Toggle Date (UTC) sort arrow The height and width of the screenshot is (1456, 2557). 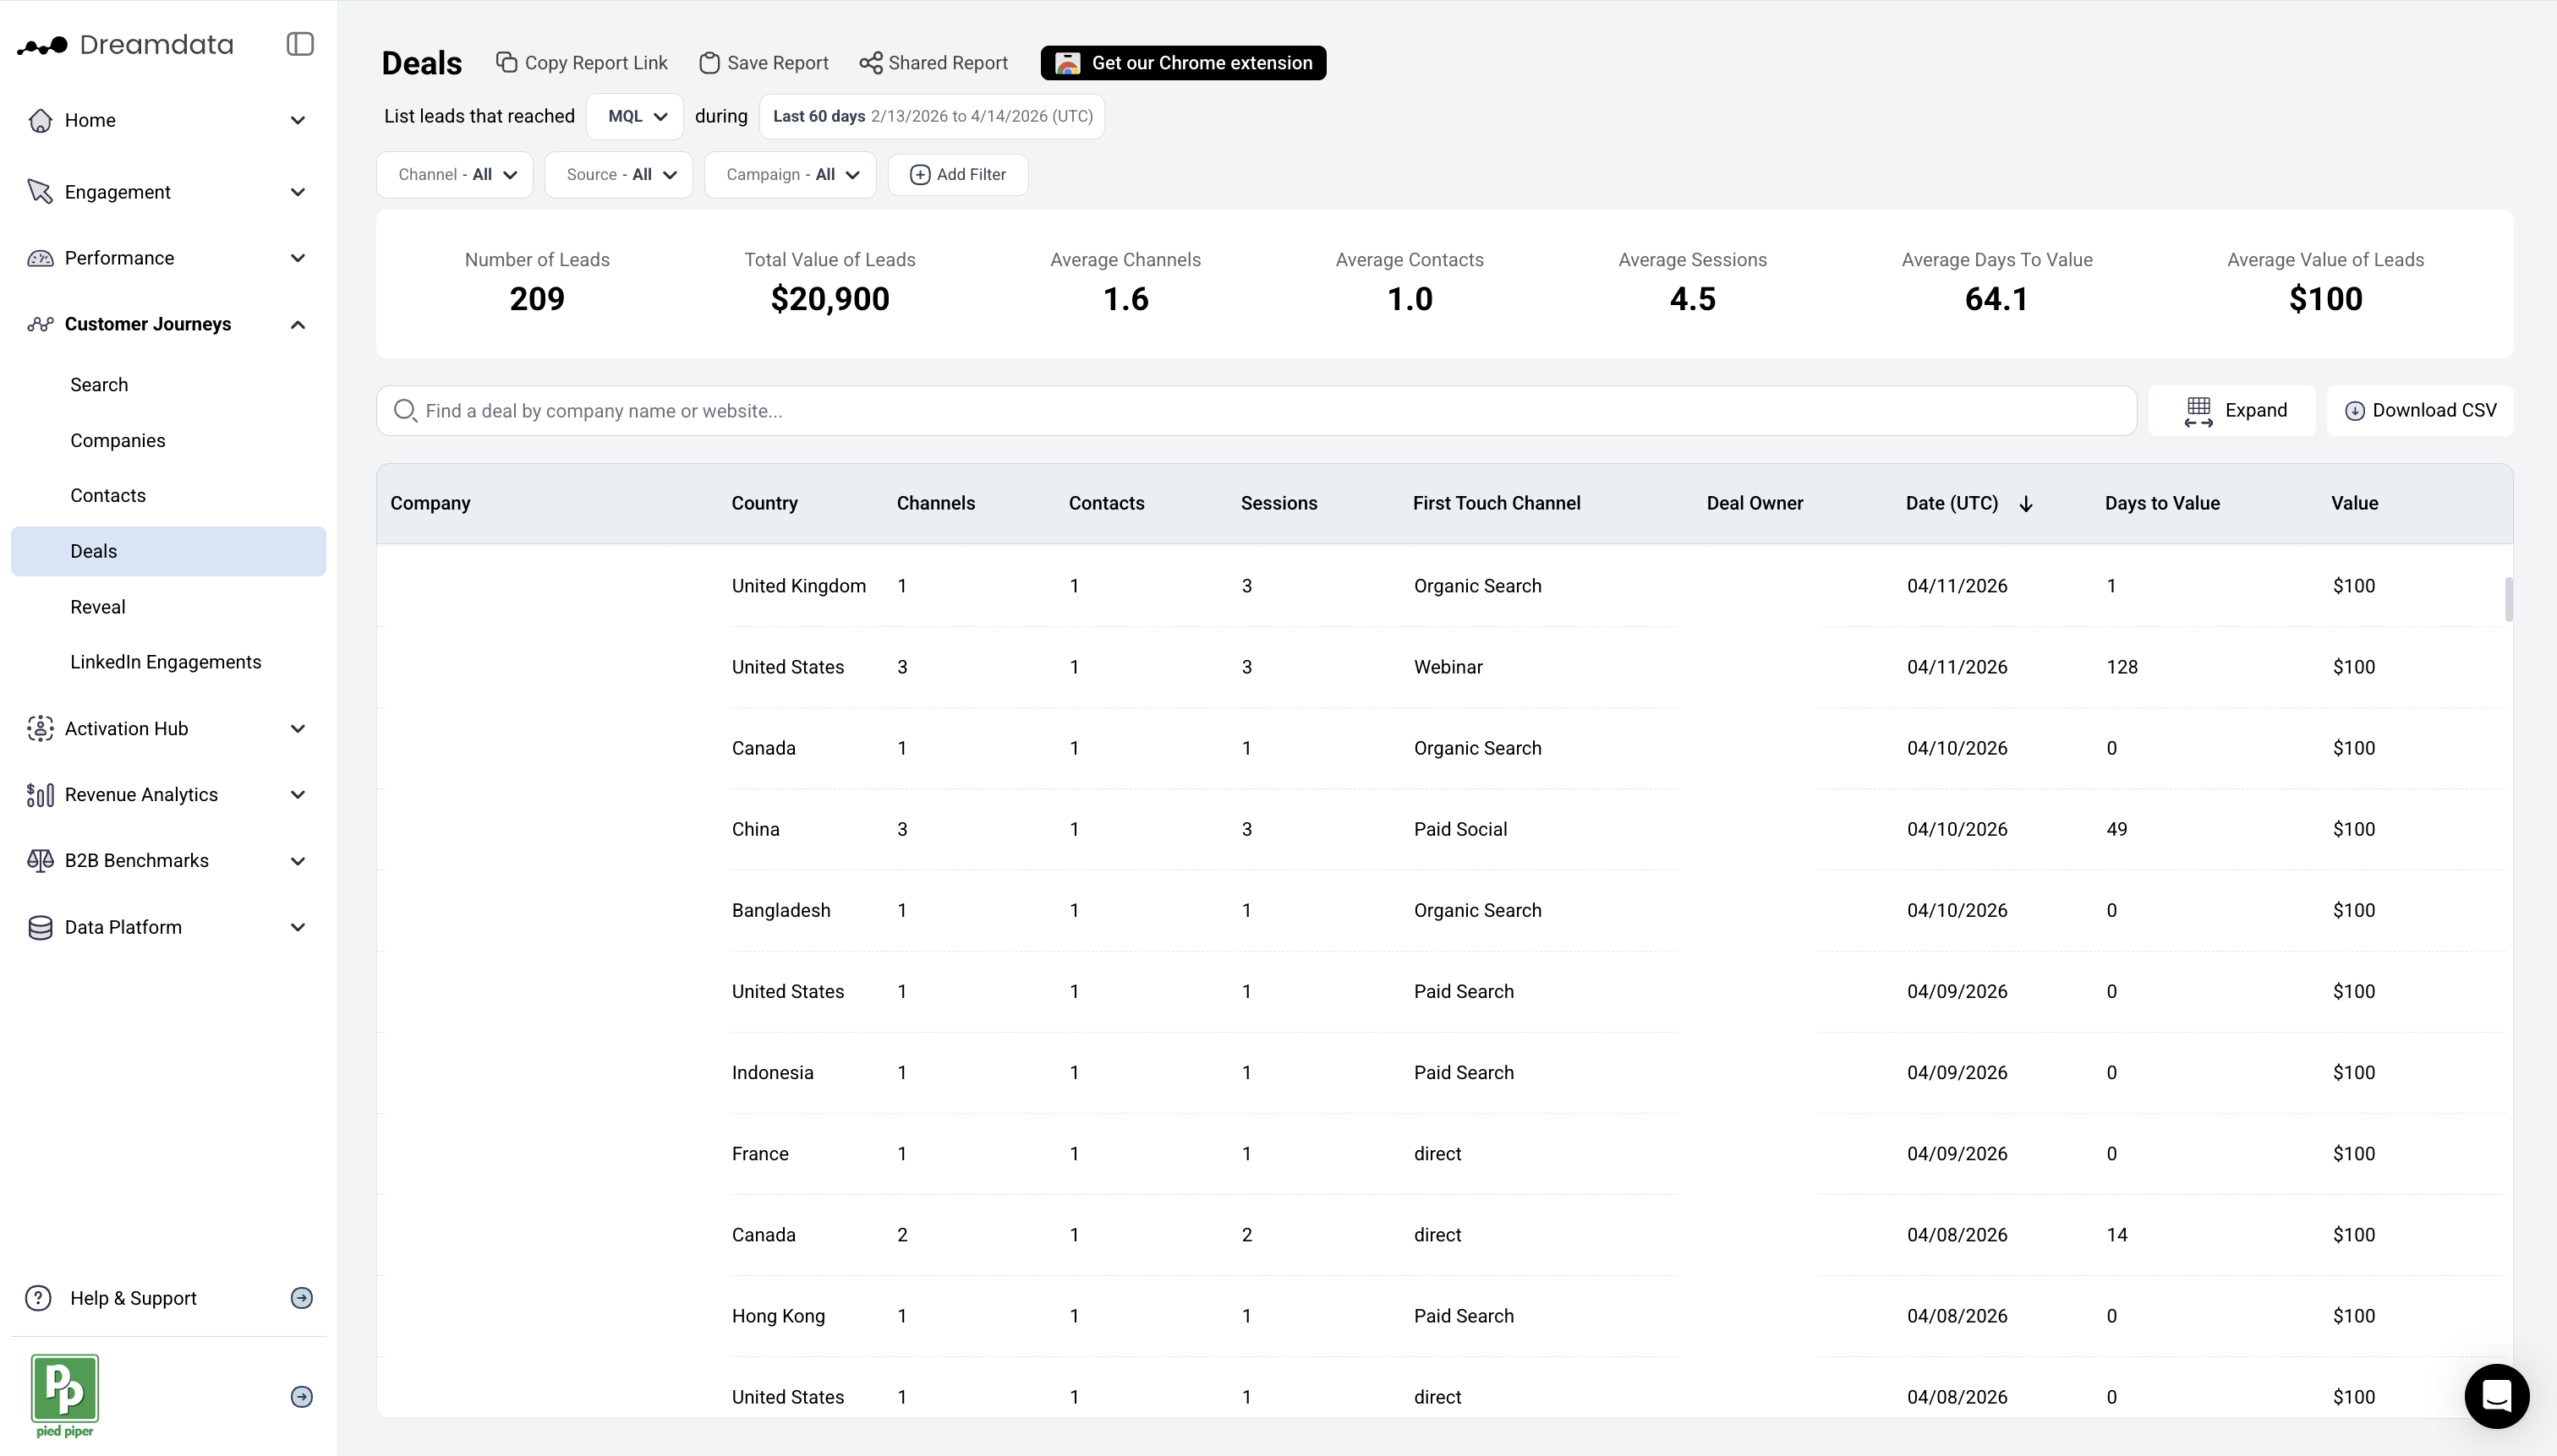(x=2026, y=504)
